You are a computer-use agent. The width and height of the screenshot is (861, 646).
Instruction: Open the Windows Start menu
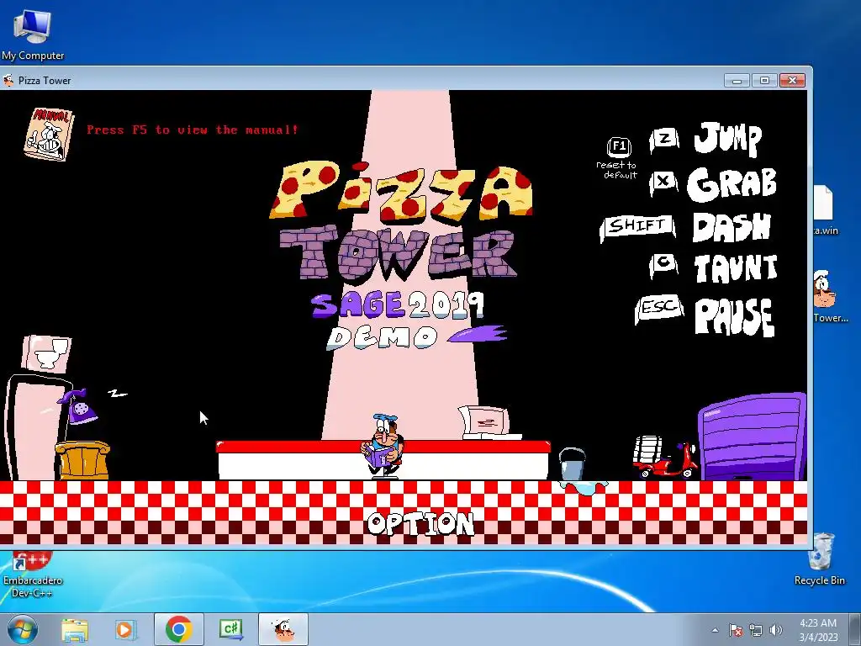pos(23,629)
